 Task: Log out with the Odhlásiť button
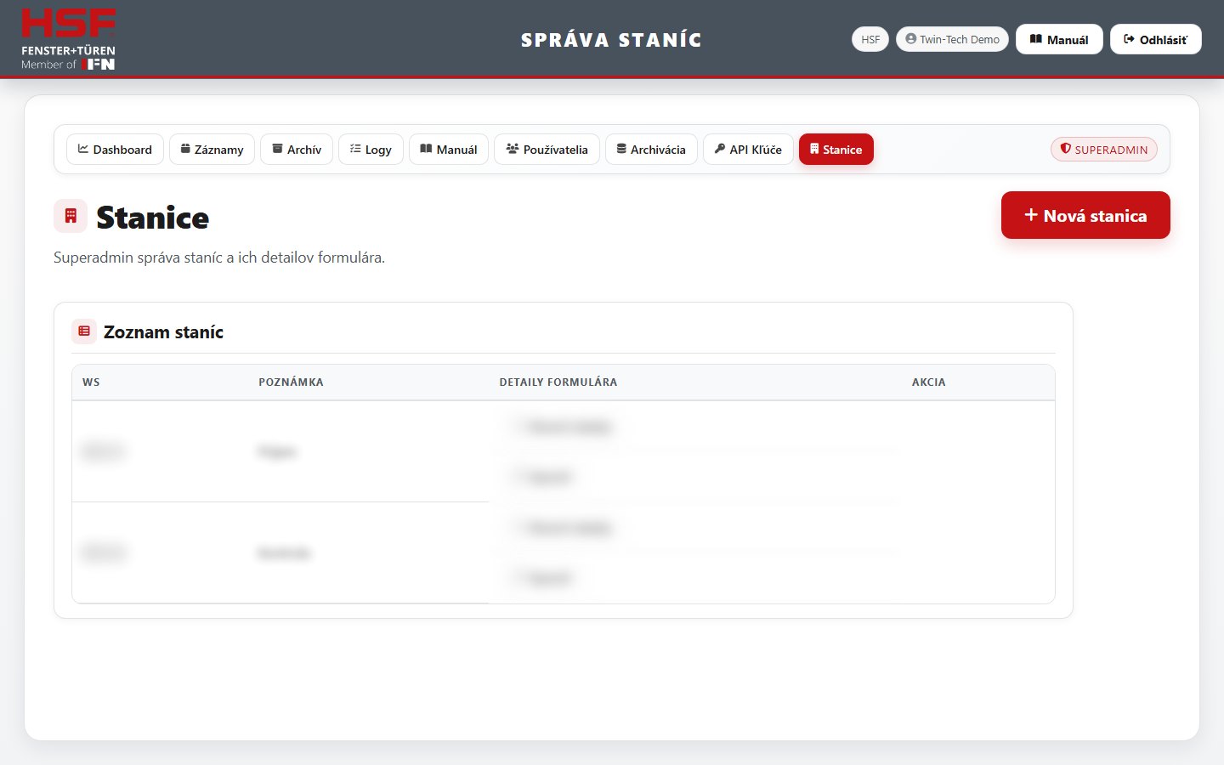pos(1156,39)
